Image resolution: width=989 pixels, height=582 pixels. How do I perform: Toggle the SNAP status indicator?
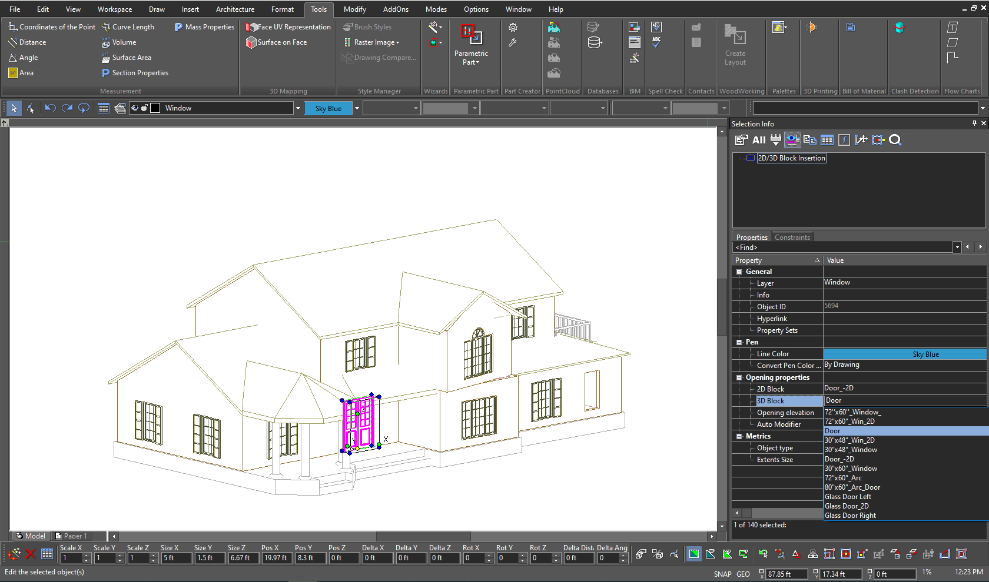coord(722,574)
